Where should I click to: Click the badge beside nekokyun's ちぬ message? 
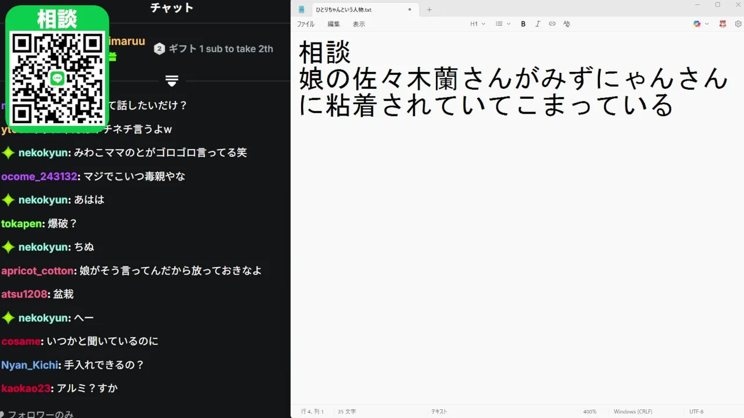(x=8, y=247)
